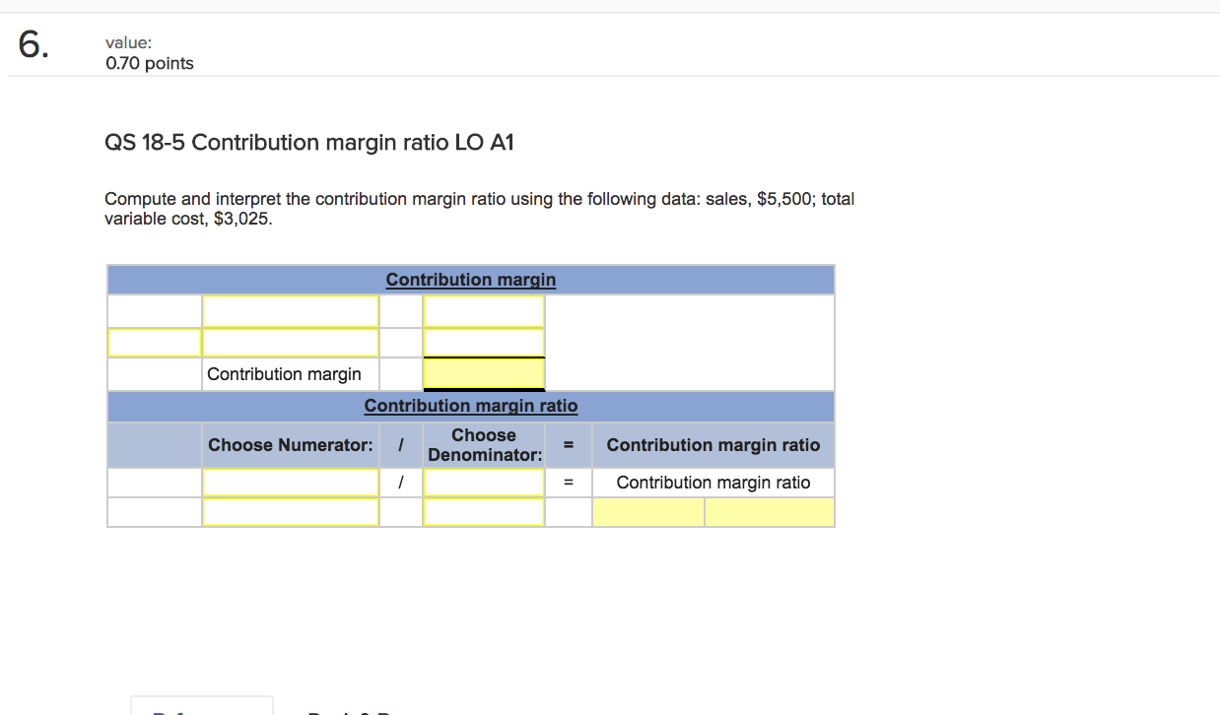This screenshot has width=1220, height=715.
Task: Click the 'value:' label above the points
Action: click(x=128, y=43)
